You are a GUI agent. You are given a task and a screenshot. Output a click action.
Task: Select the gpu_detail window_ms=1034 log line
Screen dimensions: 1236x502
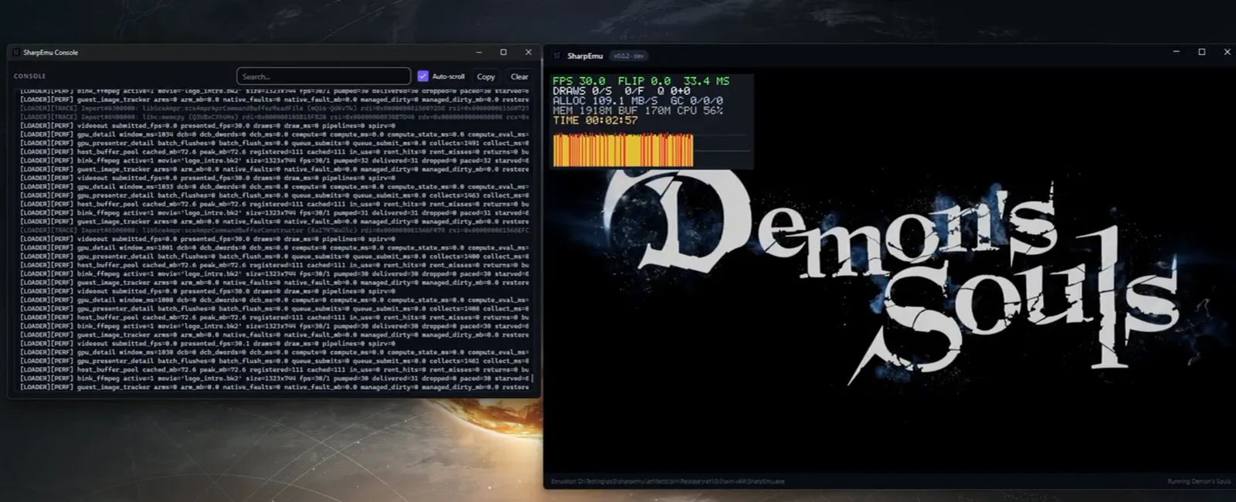tap(274, 134)
